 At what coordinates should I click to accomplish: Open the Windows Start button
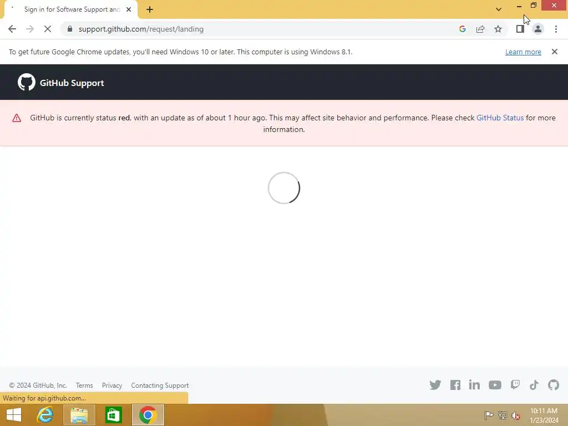pyautogui.click(x=14, y=415)
